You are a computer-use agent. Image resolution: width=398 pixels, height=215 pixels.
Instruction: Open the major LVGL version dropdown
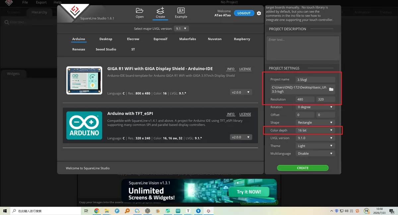click(181, 29)
